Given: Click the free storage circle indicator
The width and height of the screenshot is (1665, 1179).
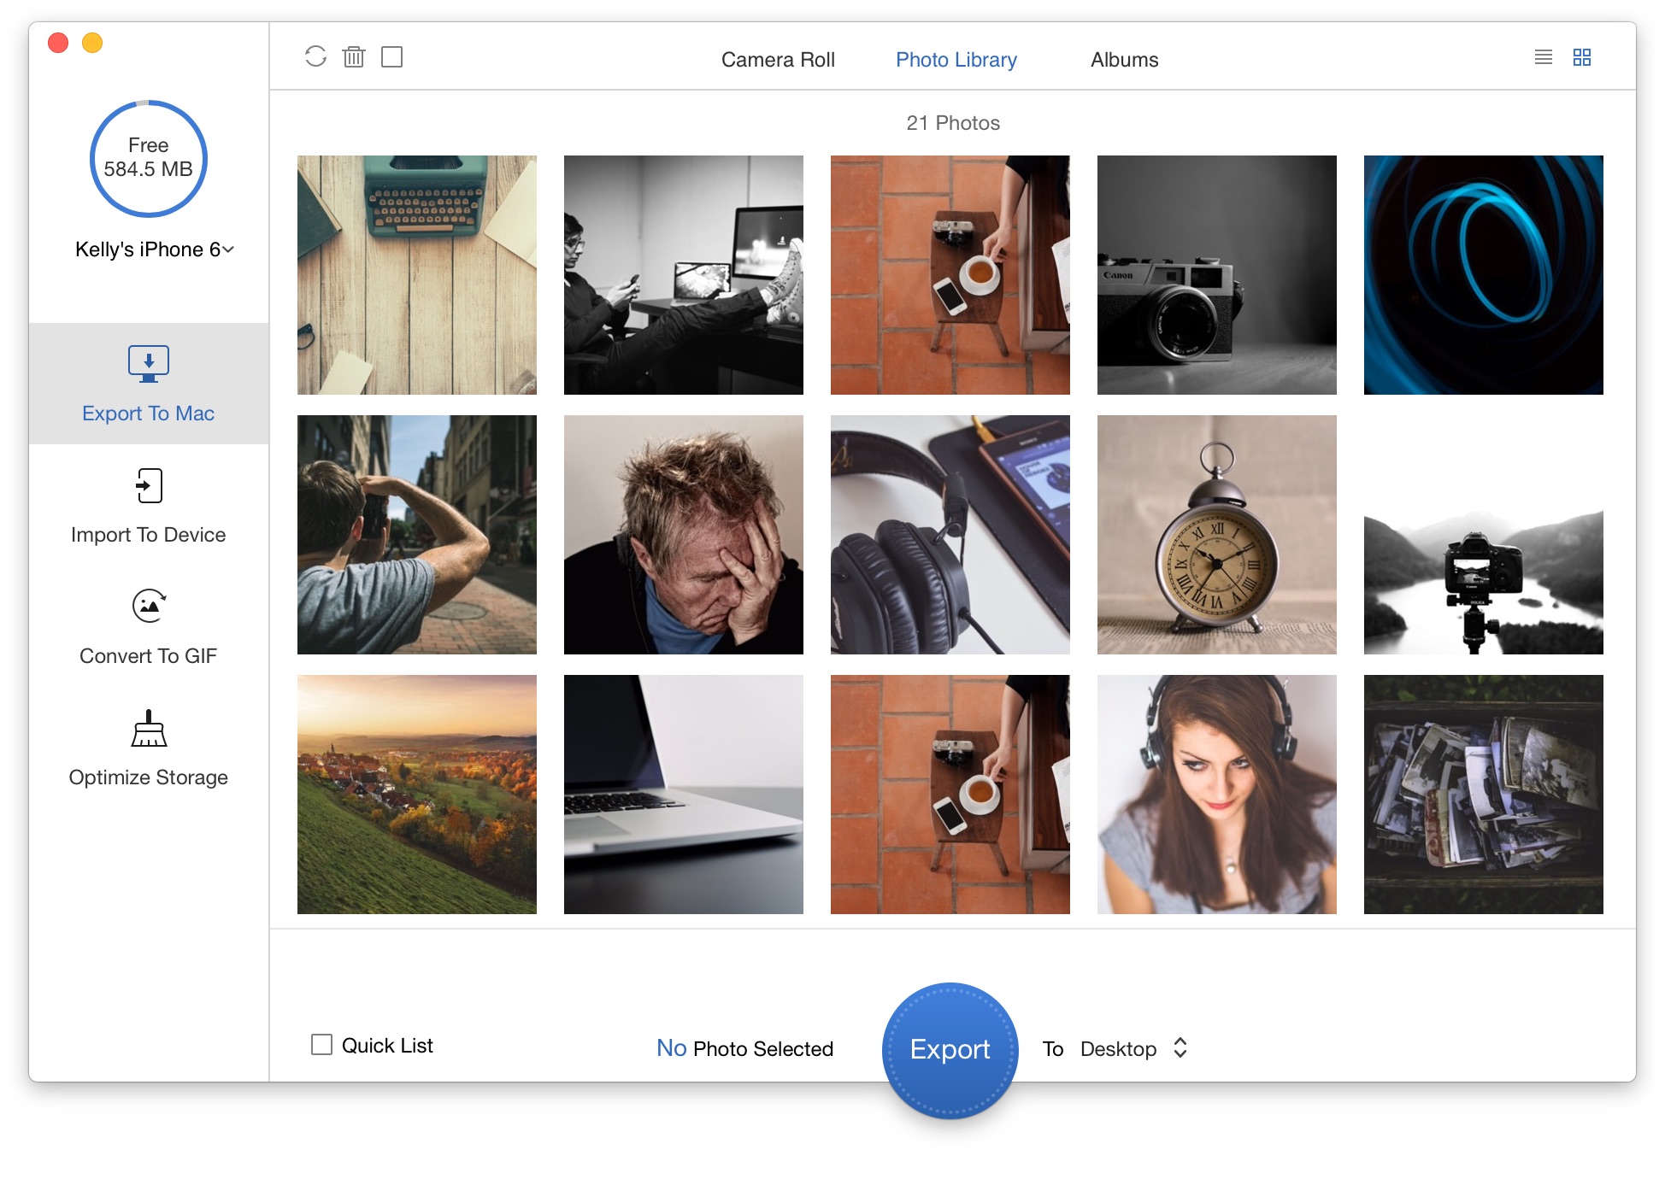Looking at the screenshot, I should [149, 159].
